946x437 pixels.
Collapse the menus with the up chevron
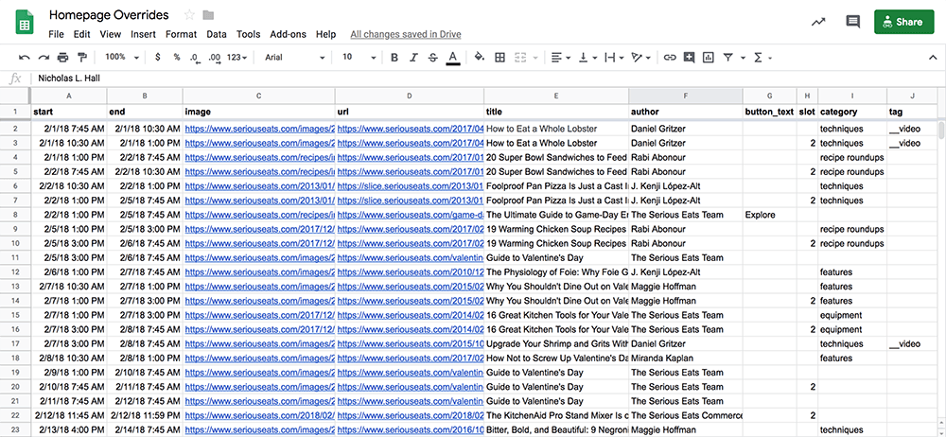(932, 58)
